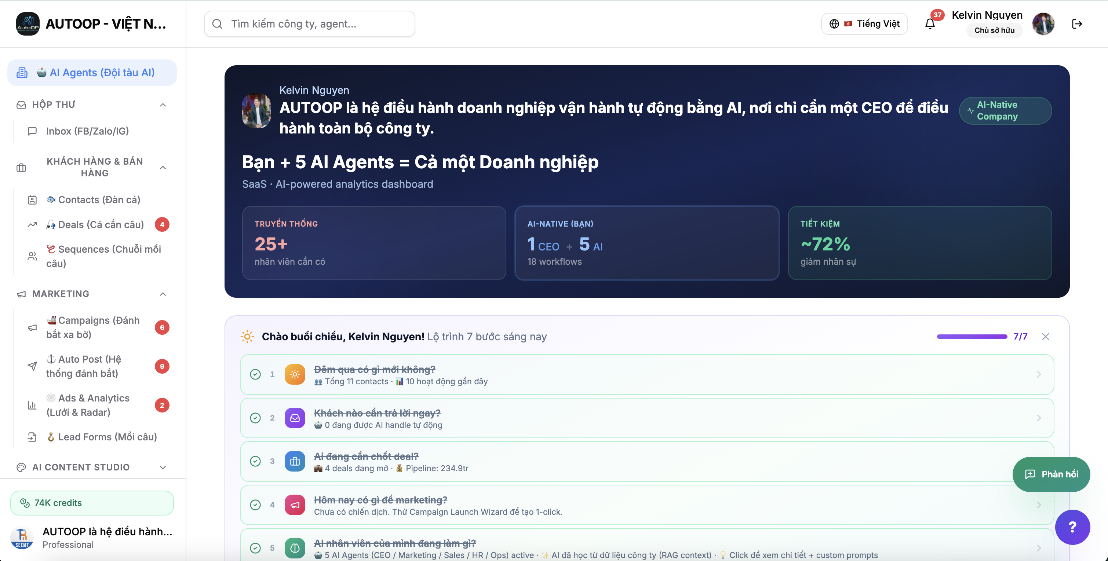The image size is (1108, 561).
Task: Click the notification bell icon
Action: [x=929, y=24]
